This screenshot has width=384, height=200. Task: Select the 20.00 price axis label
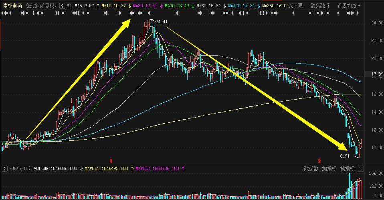point(377,58)
